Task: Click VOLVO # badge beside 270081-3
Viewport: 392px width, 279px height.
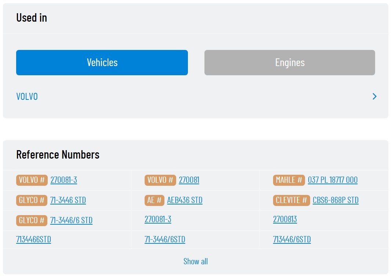Action: (32, 180)
